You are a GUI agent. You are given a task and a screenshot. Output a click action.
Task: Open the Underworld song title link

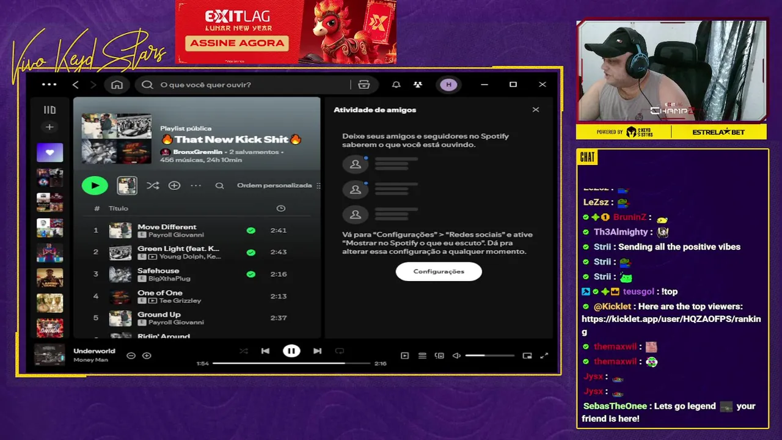(x=94, y=351)
